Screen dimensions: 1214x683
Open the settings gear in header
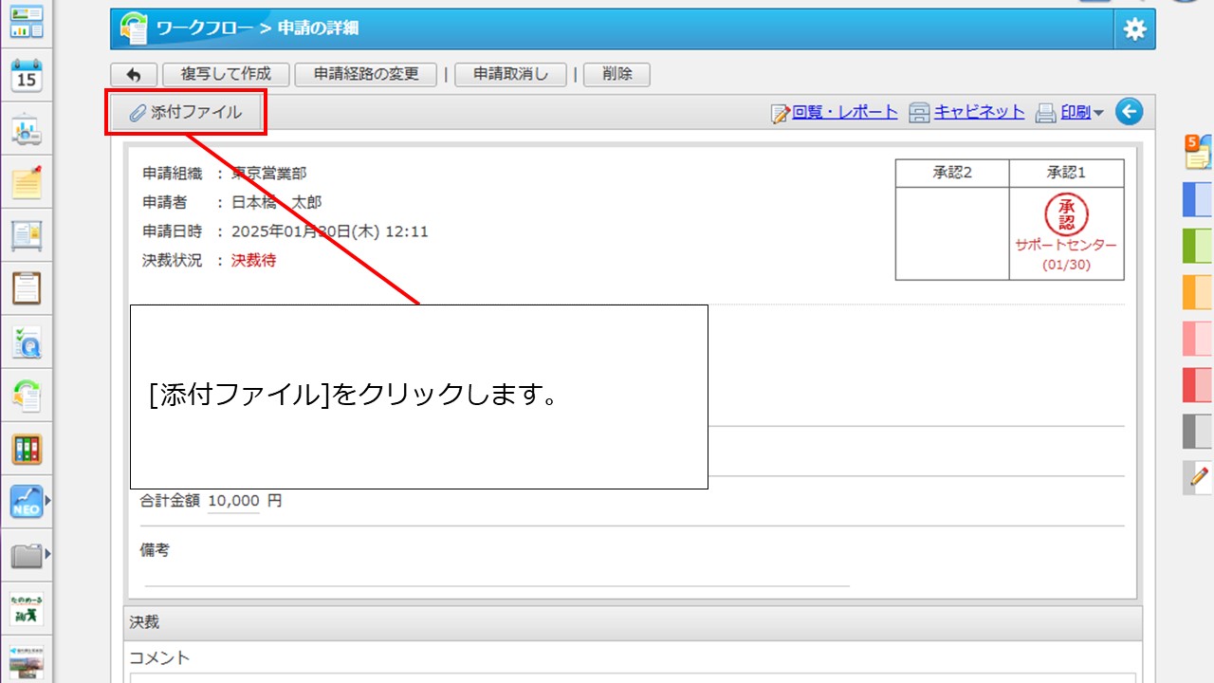(x=1134, y=29)
